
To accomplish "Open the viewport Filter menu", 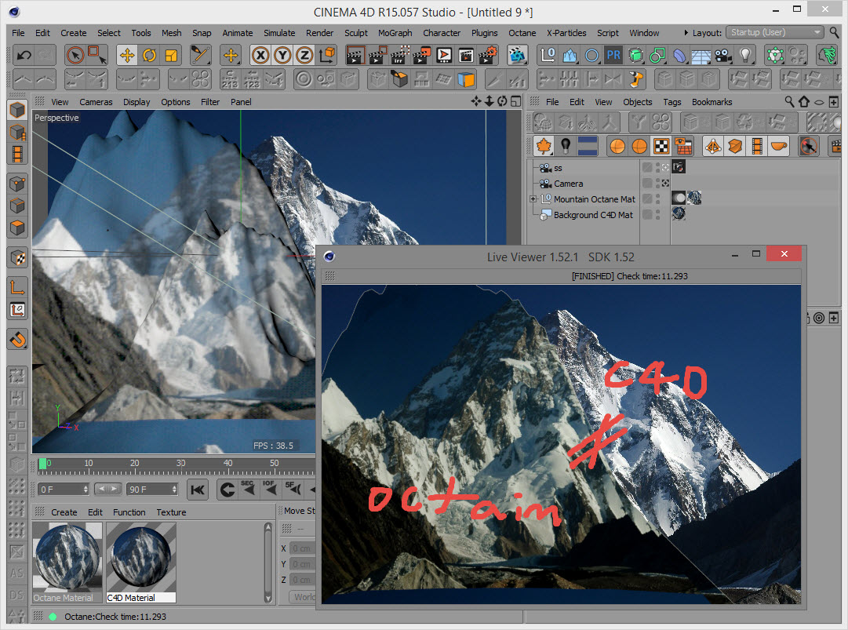I will pos(209,102).
